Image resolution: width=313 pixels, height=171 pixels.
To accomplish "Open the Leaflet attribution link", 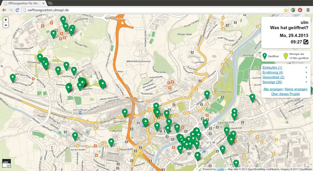I will point(220,169).
